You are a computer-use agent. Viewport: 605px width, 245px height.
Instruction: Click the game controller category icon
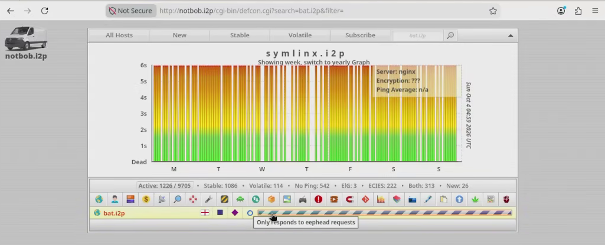coord(303,200)
